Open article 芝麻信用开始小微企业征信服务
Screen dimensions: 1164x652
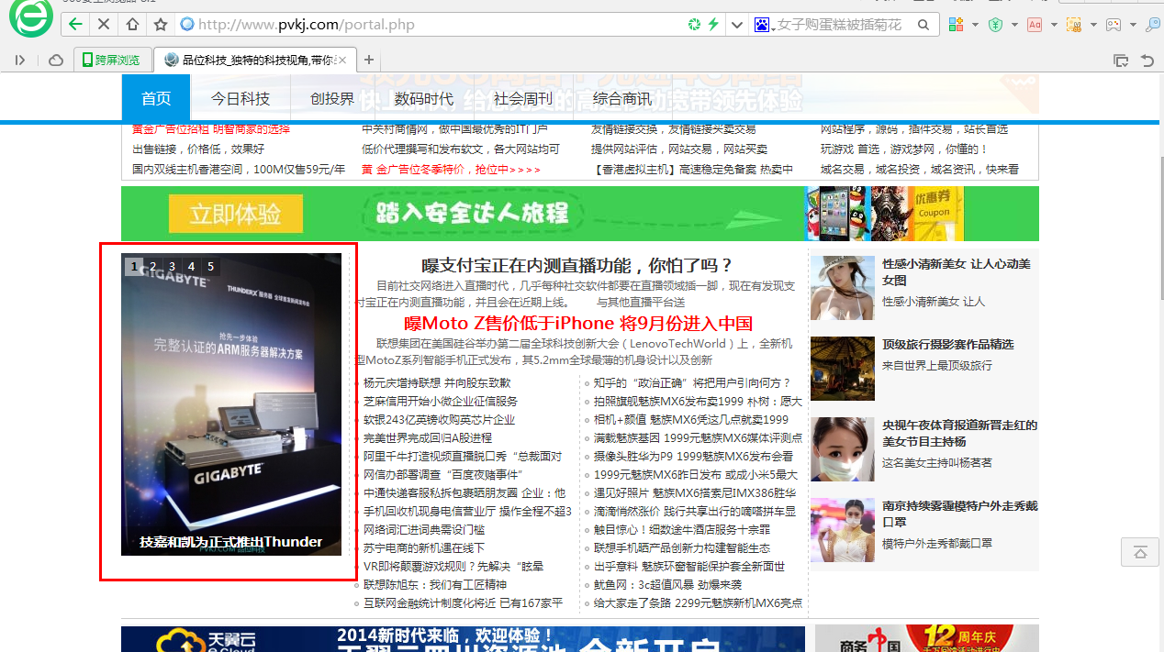(x=441, y=401)
